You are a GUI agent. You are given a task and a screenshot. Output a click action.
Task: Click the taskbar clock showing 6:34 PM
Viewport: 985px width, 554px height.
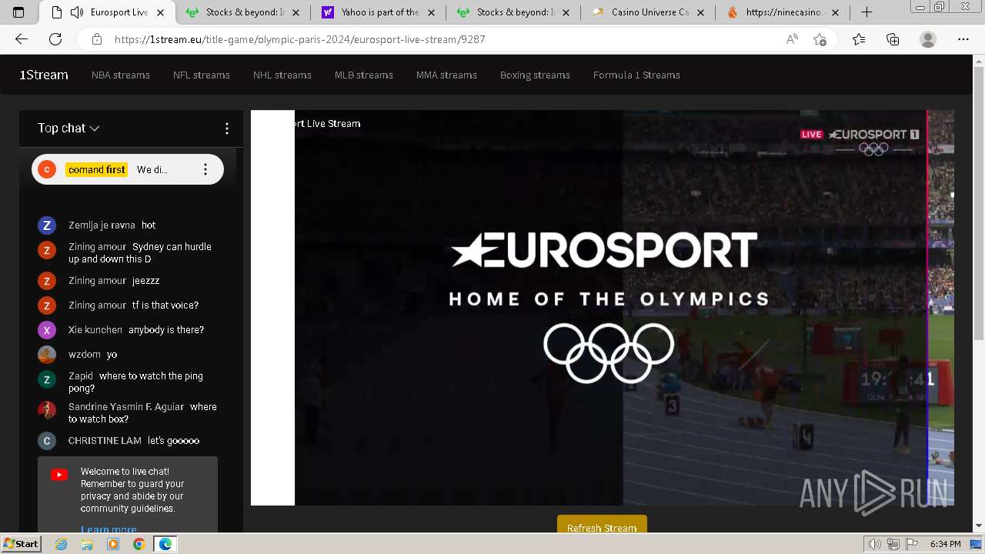click(x=945, y=544)
